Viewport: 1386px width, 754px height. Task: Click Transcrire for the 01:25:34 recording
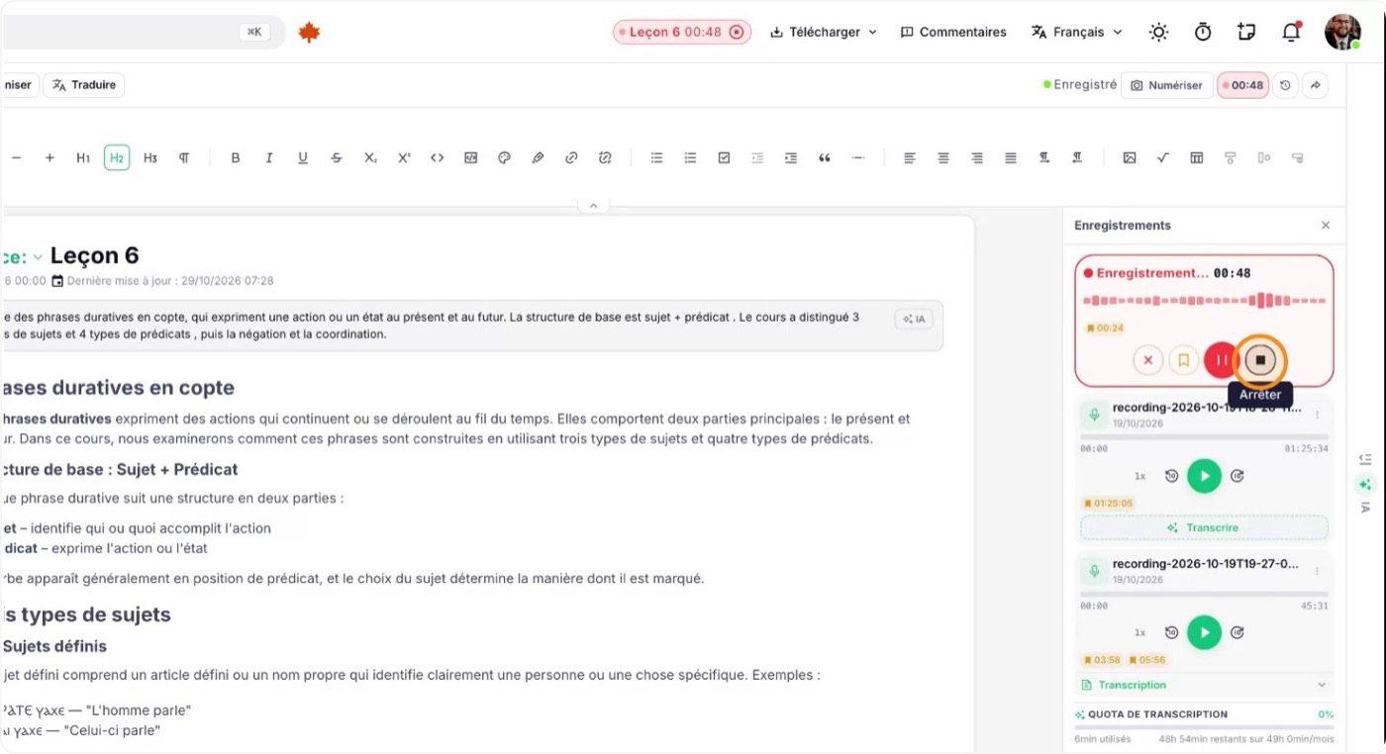pos(1204,527)
